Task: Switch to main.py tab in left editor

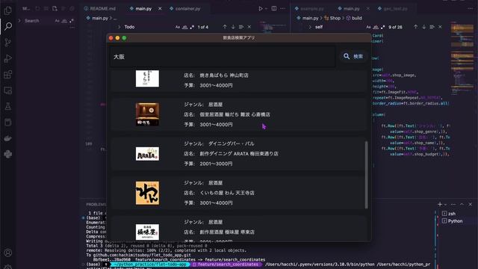Action: tap(143, 8)
